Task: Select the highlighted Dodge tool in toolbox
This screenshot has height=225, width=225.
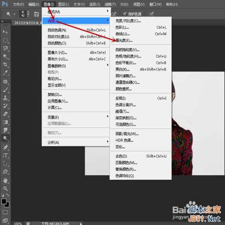Action: coord(5,138)
